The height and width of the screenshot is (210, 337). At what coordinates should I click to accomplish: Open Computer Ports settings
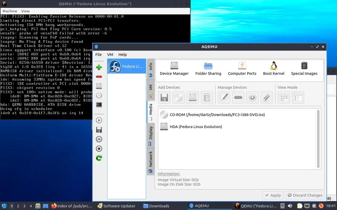point(242,69)
